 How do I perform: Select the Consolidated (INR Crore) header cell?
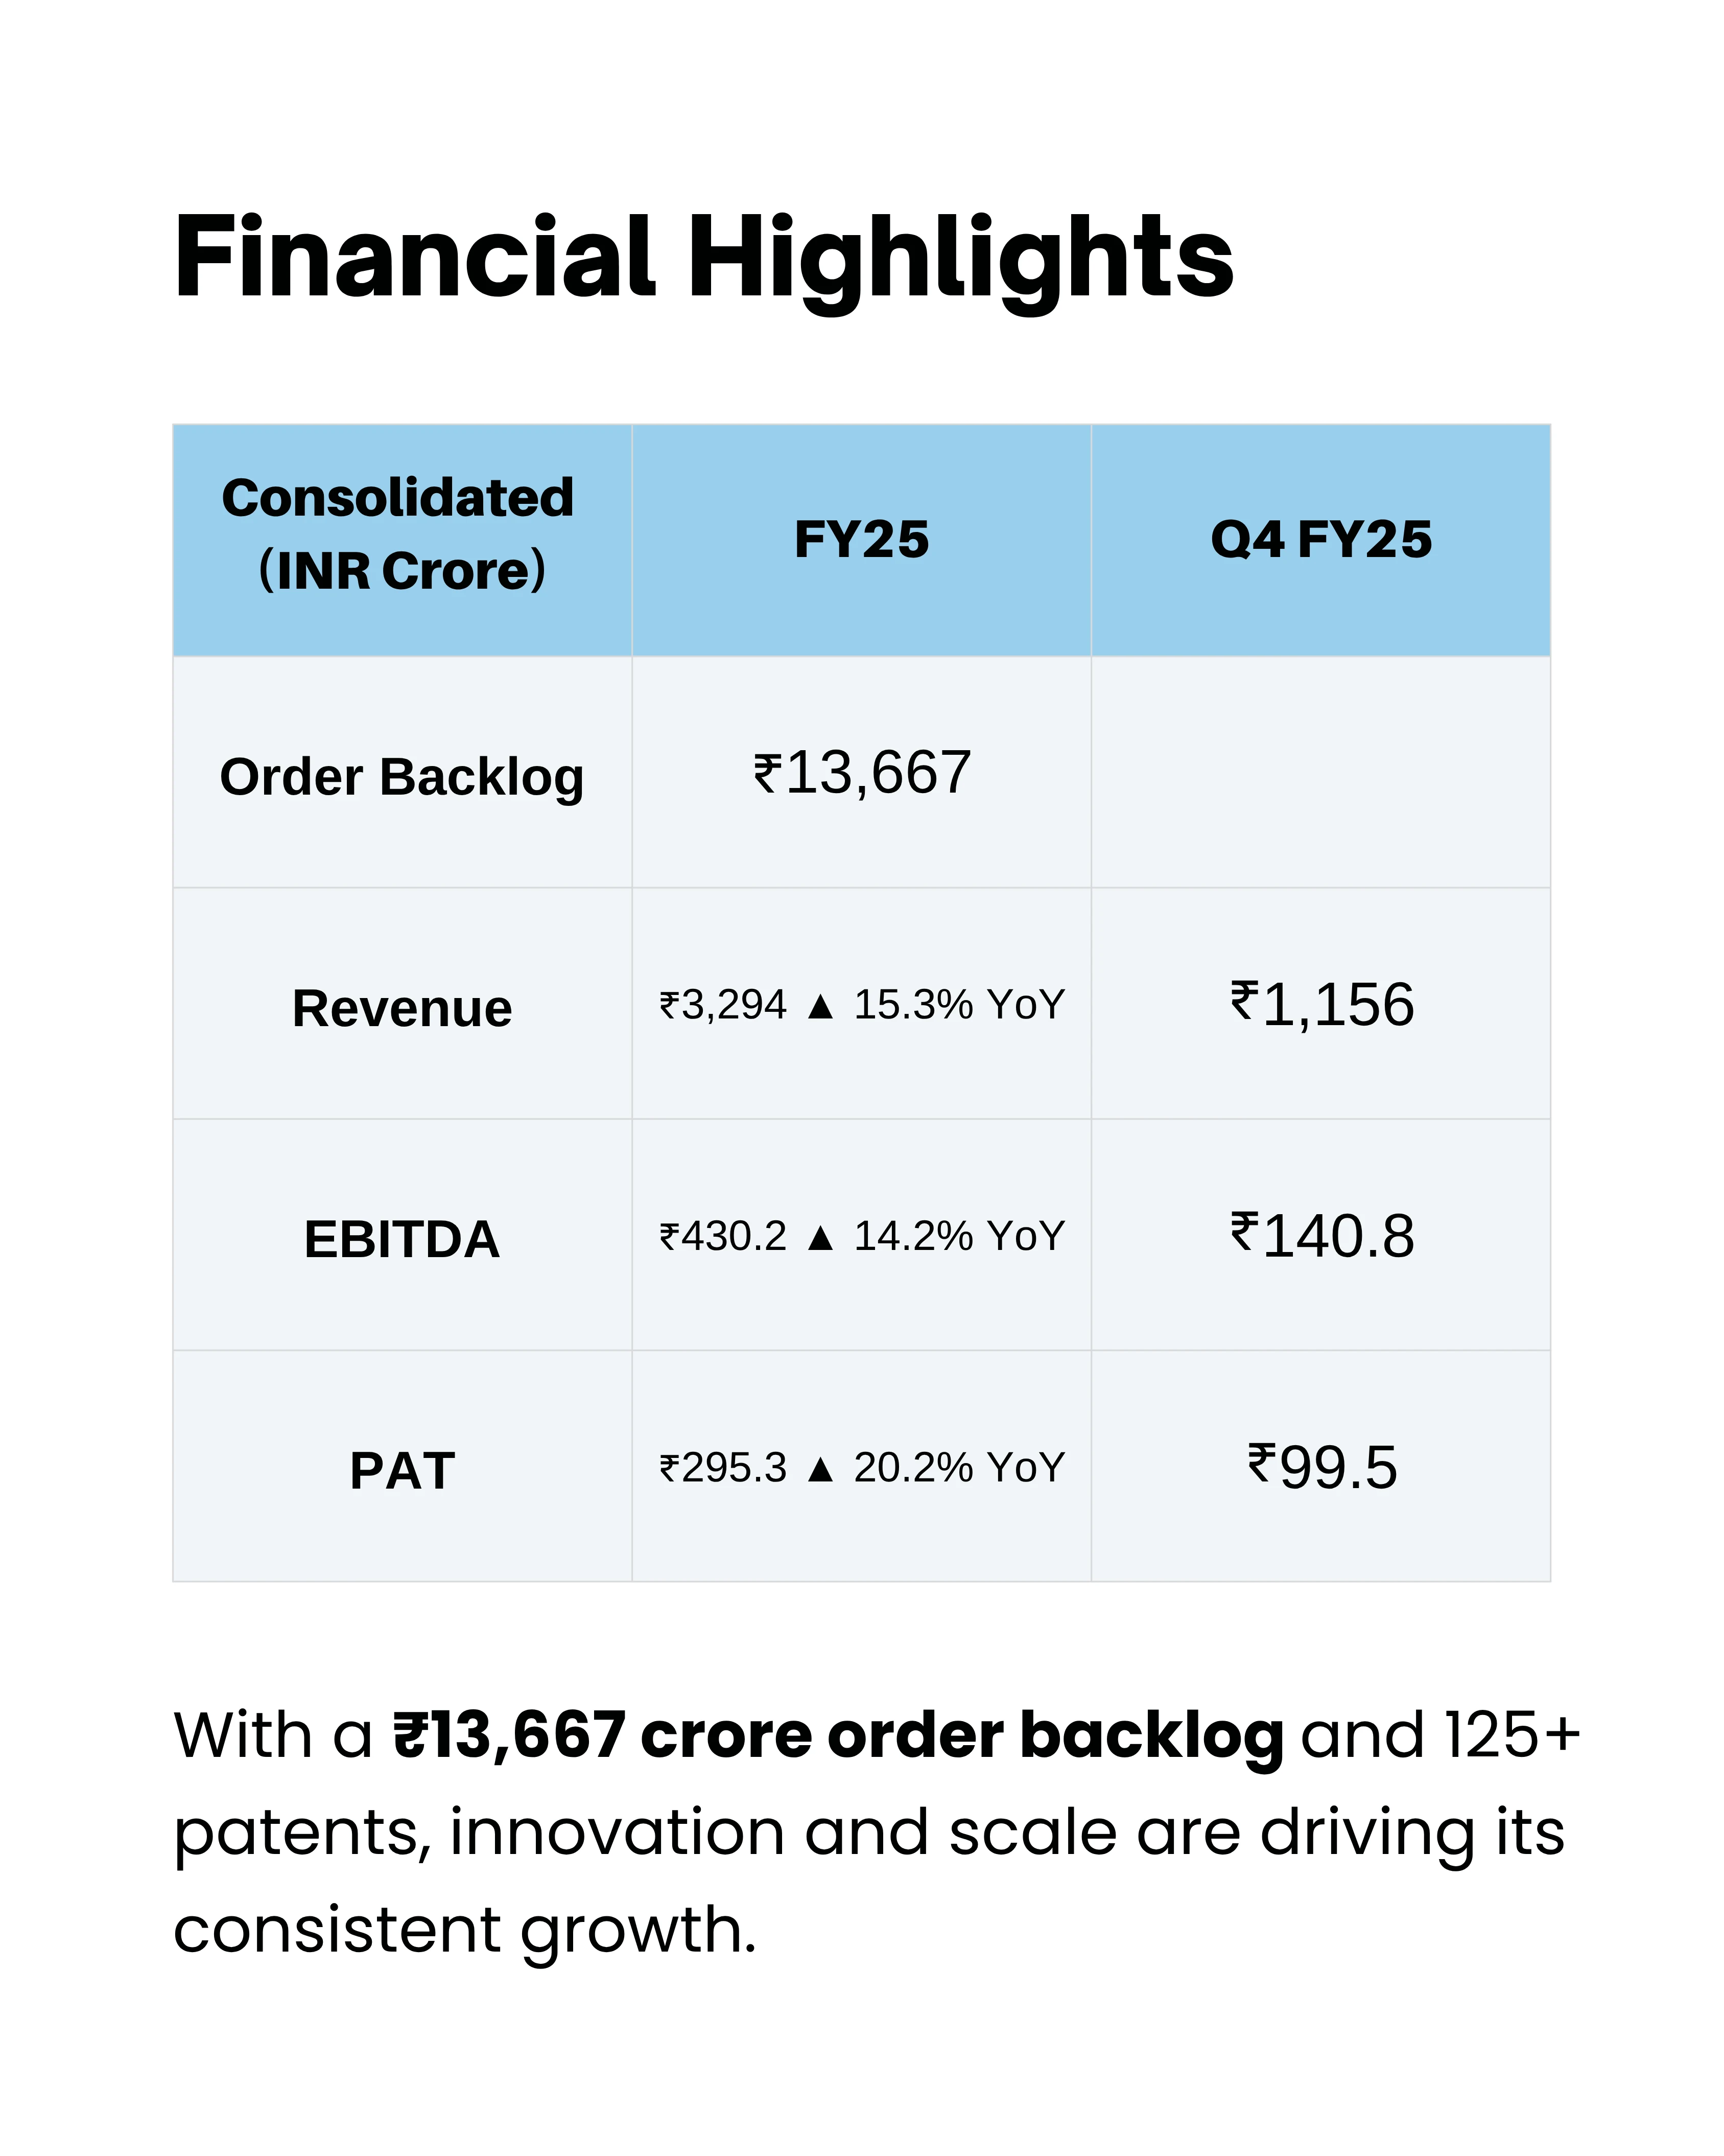click(402, 540)
